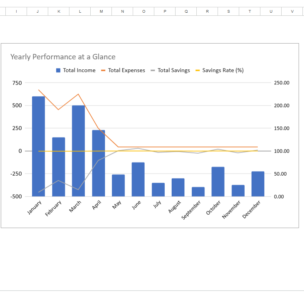The height and width of the screenshot is (292, 304).
Task: Click the gray Total Savings point at February
Action: [59, 180]
